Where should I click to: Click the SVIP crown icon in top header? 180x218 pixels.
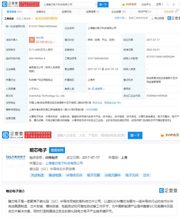(123, 5)
